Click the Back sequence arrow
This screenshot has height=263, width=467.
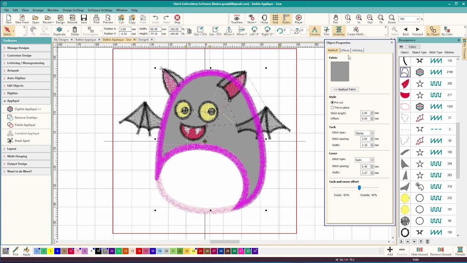(x=406, y=31)
